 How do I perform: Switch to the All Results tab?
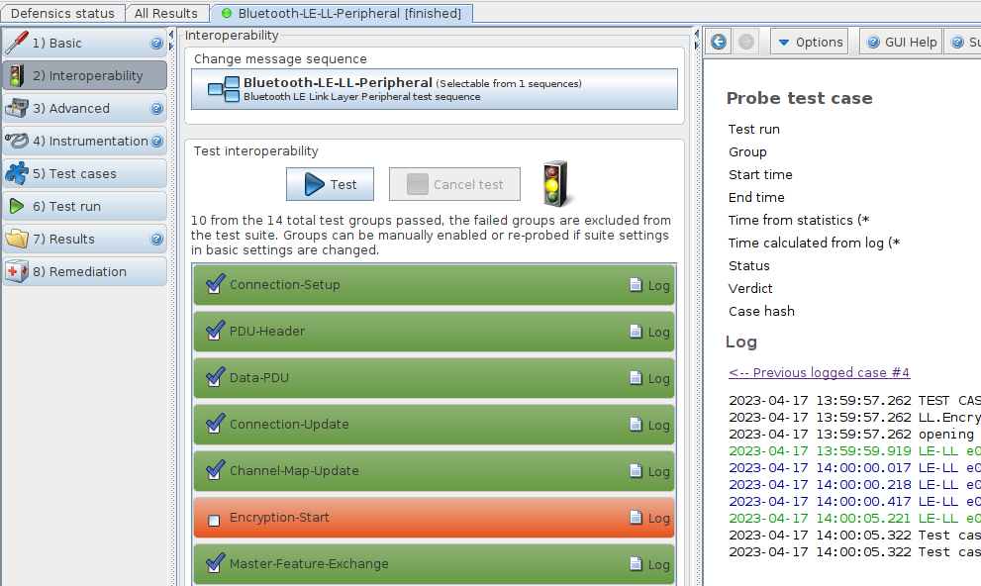point(166,13)
